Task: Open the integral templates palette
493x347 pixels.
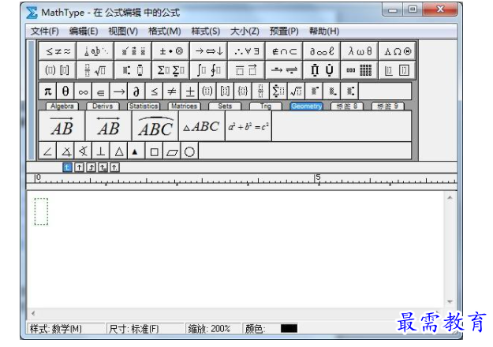Action: click(x=209, y=69)
